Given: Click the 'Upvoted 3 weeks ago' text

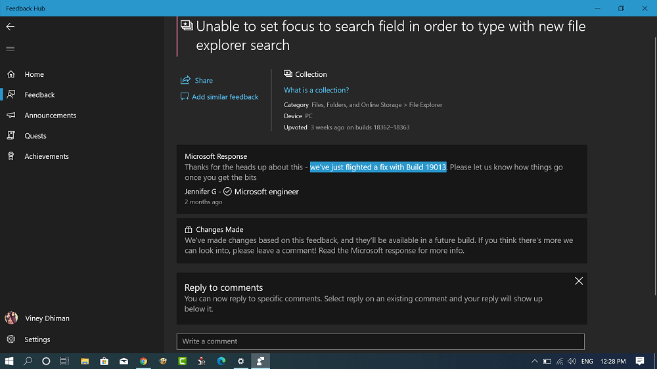Looking at the screenshot, I should click(x=314, y=127).
